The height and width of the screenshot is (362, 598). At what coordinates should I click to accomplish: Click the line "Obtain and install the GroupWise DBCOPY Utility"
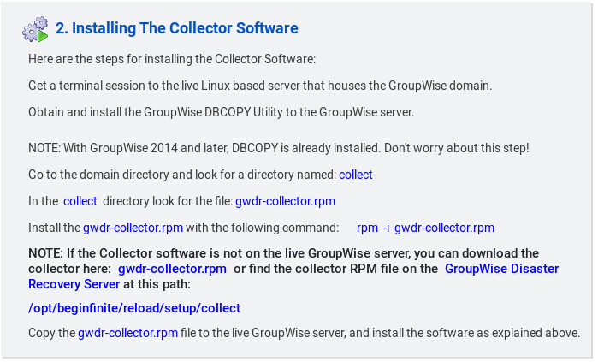coord(222,112)
